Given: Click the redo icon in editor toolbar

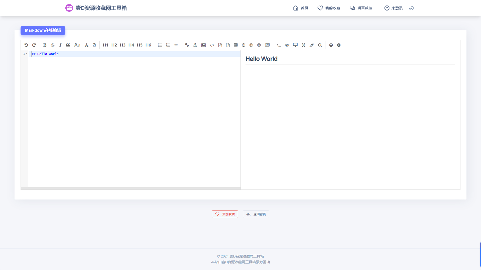Looking at the screenshot, I should click(34, 45).
